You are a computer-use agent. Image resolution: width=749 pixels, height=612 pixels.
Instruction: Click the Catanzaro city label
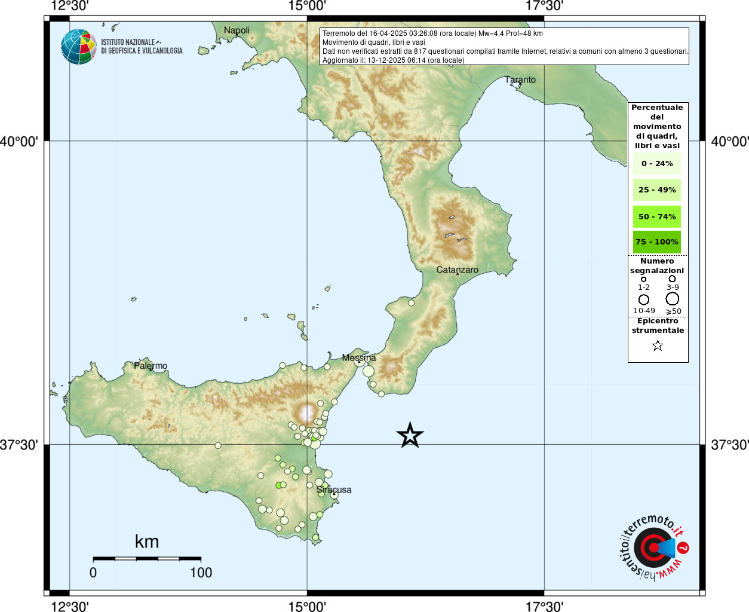458,270
